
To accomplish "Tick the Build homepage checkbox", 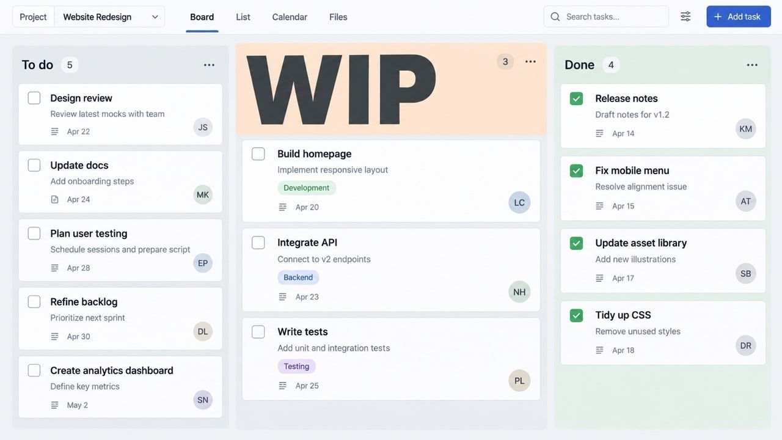I will 258,154.
